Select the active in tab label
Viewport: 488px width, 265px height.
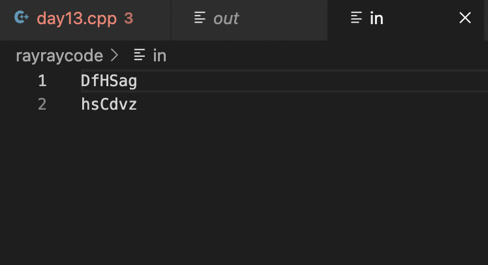click(376, 18)
